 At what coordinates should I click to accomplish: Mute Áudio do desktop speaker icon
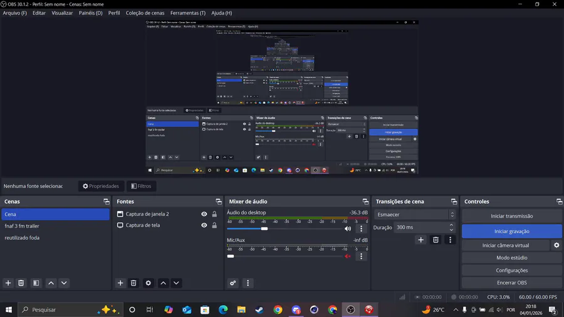[347, 229]
